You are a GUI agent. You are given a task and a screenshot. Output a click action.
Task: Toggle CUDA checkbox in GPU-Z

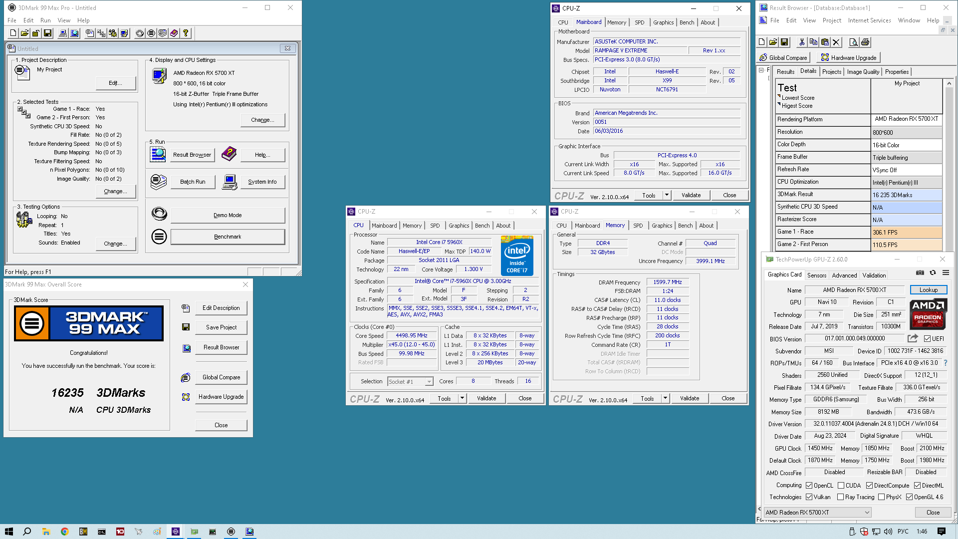pyautogui.click(x=841, y=486)
